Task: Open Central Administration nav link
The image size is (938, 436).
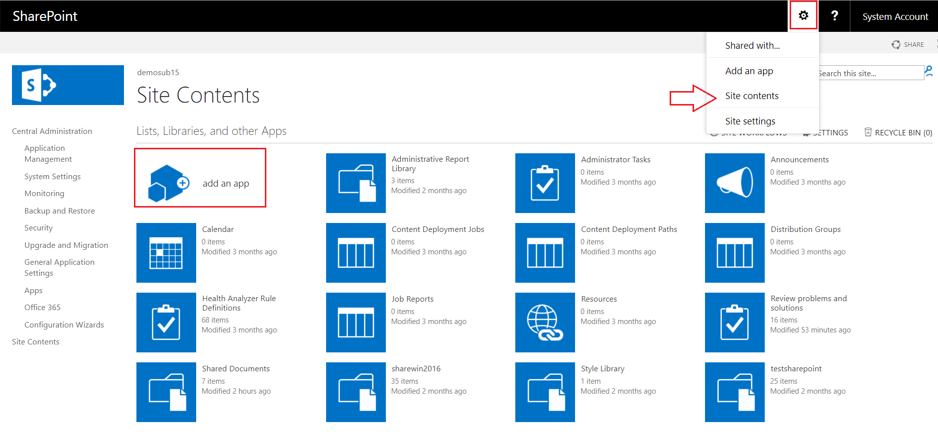Action: pos(52,131)
